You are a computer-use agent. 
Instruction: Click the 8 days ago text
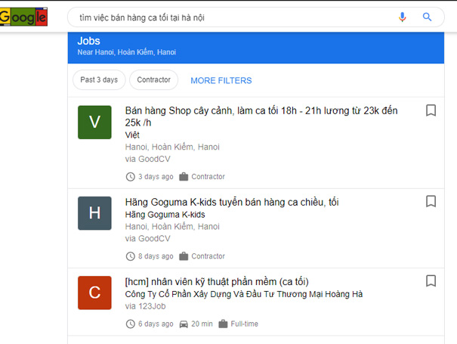156,256
